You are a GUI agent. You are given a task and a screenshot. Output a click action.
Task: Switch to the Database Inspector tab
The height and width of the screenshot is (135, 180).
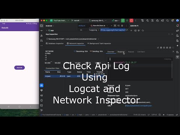point(55,43)
